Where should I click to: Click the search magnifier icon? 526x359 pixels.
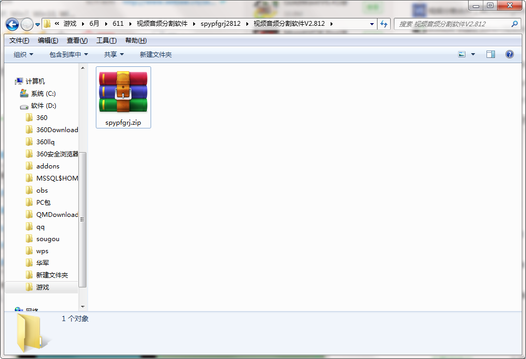point(514,24)
